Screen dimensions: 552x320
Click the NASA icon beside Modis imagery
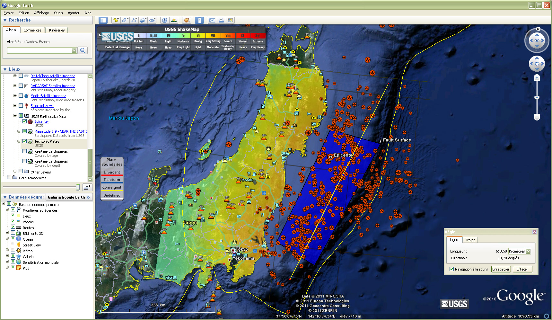click(x=26, y=96)
